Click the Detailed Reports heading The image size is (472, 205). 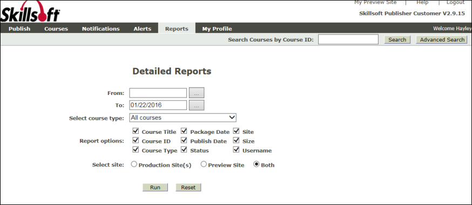(172, 71)
